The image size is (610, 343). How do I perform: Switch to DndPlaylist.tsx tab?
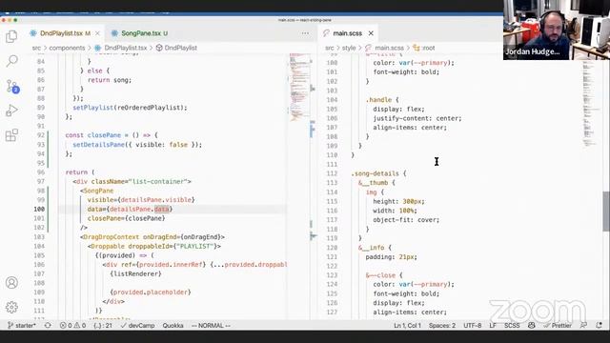tap(65, 33)
